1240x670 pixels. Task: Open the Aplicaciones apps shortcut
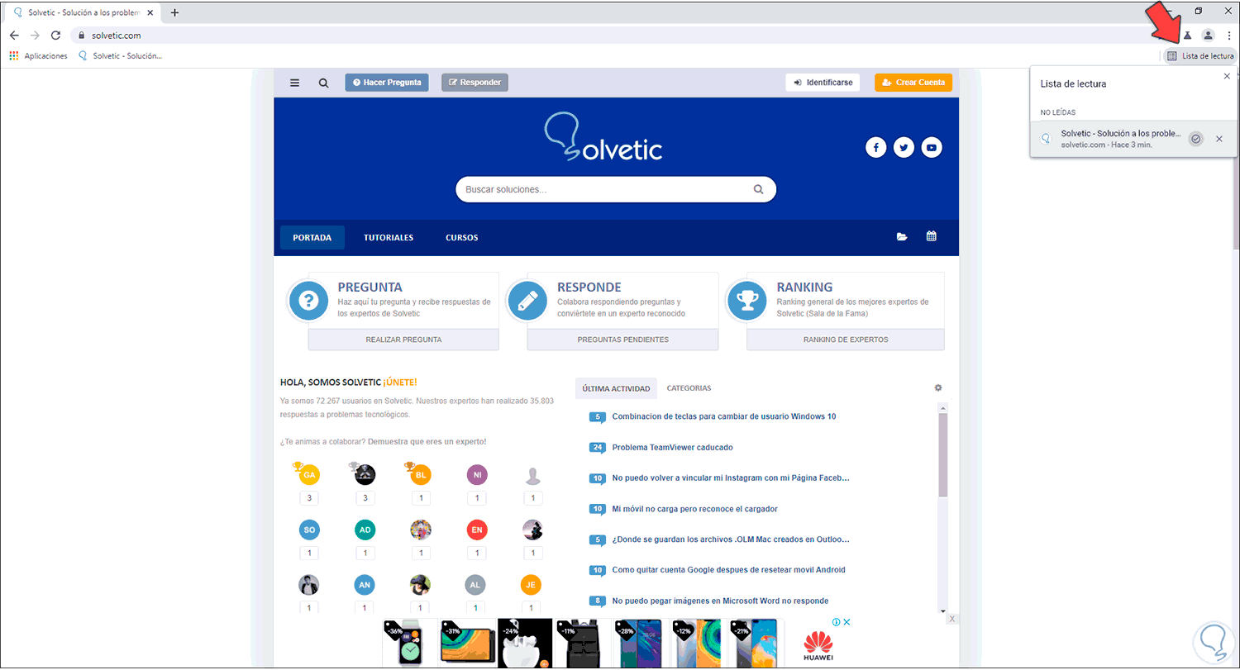click(x=38, y=56)
